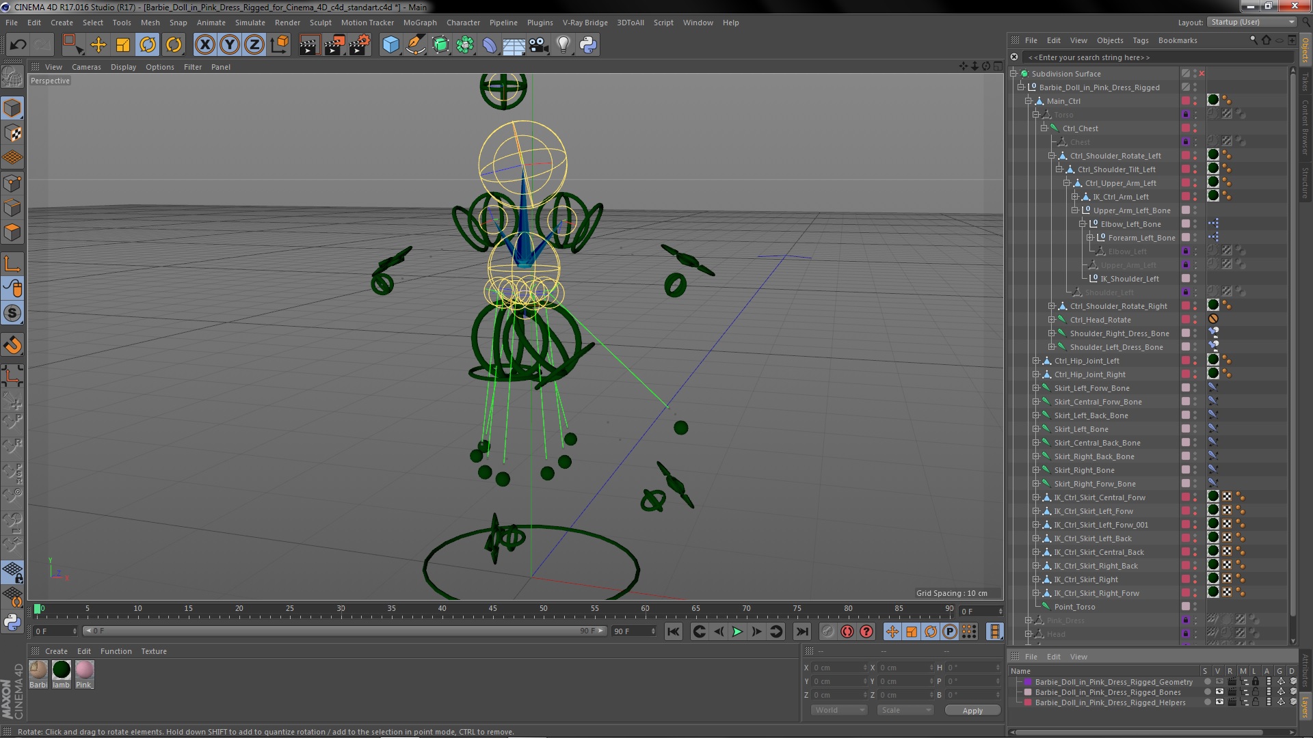This screenshot has width=1313, height=738.
Task: Click the red Autokeying button
Action: pos(847,631)
